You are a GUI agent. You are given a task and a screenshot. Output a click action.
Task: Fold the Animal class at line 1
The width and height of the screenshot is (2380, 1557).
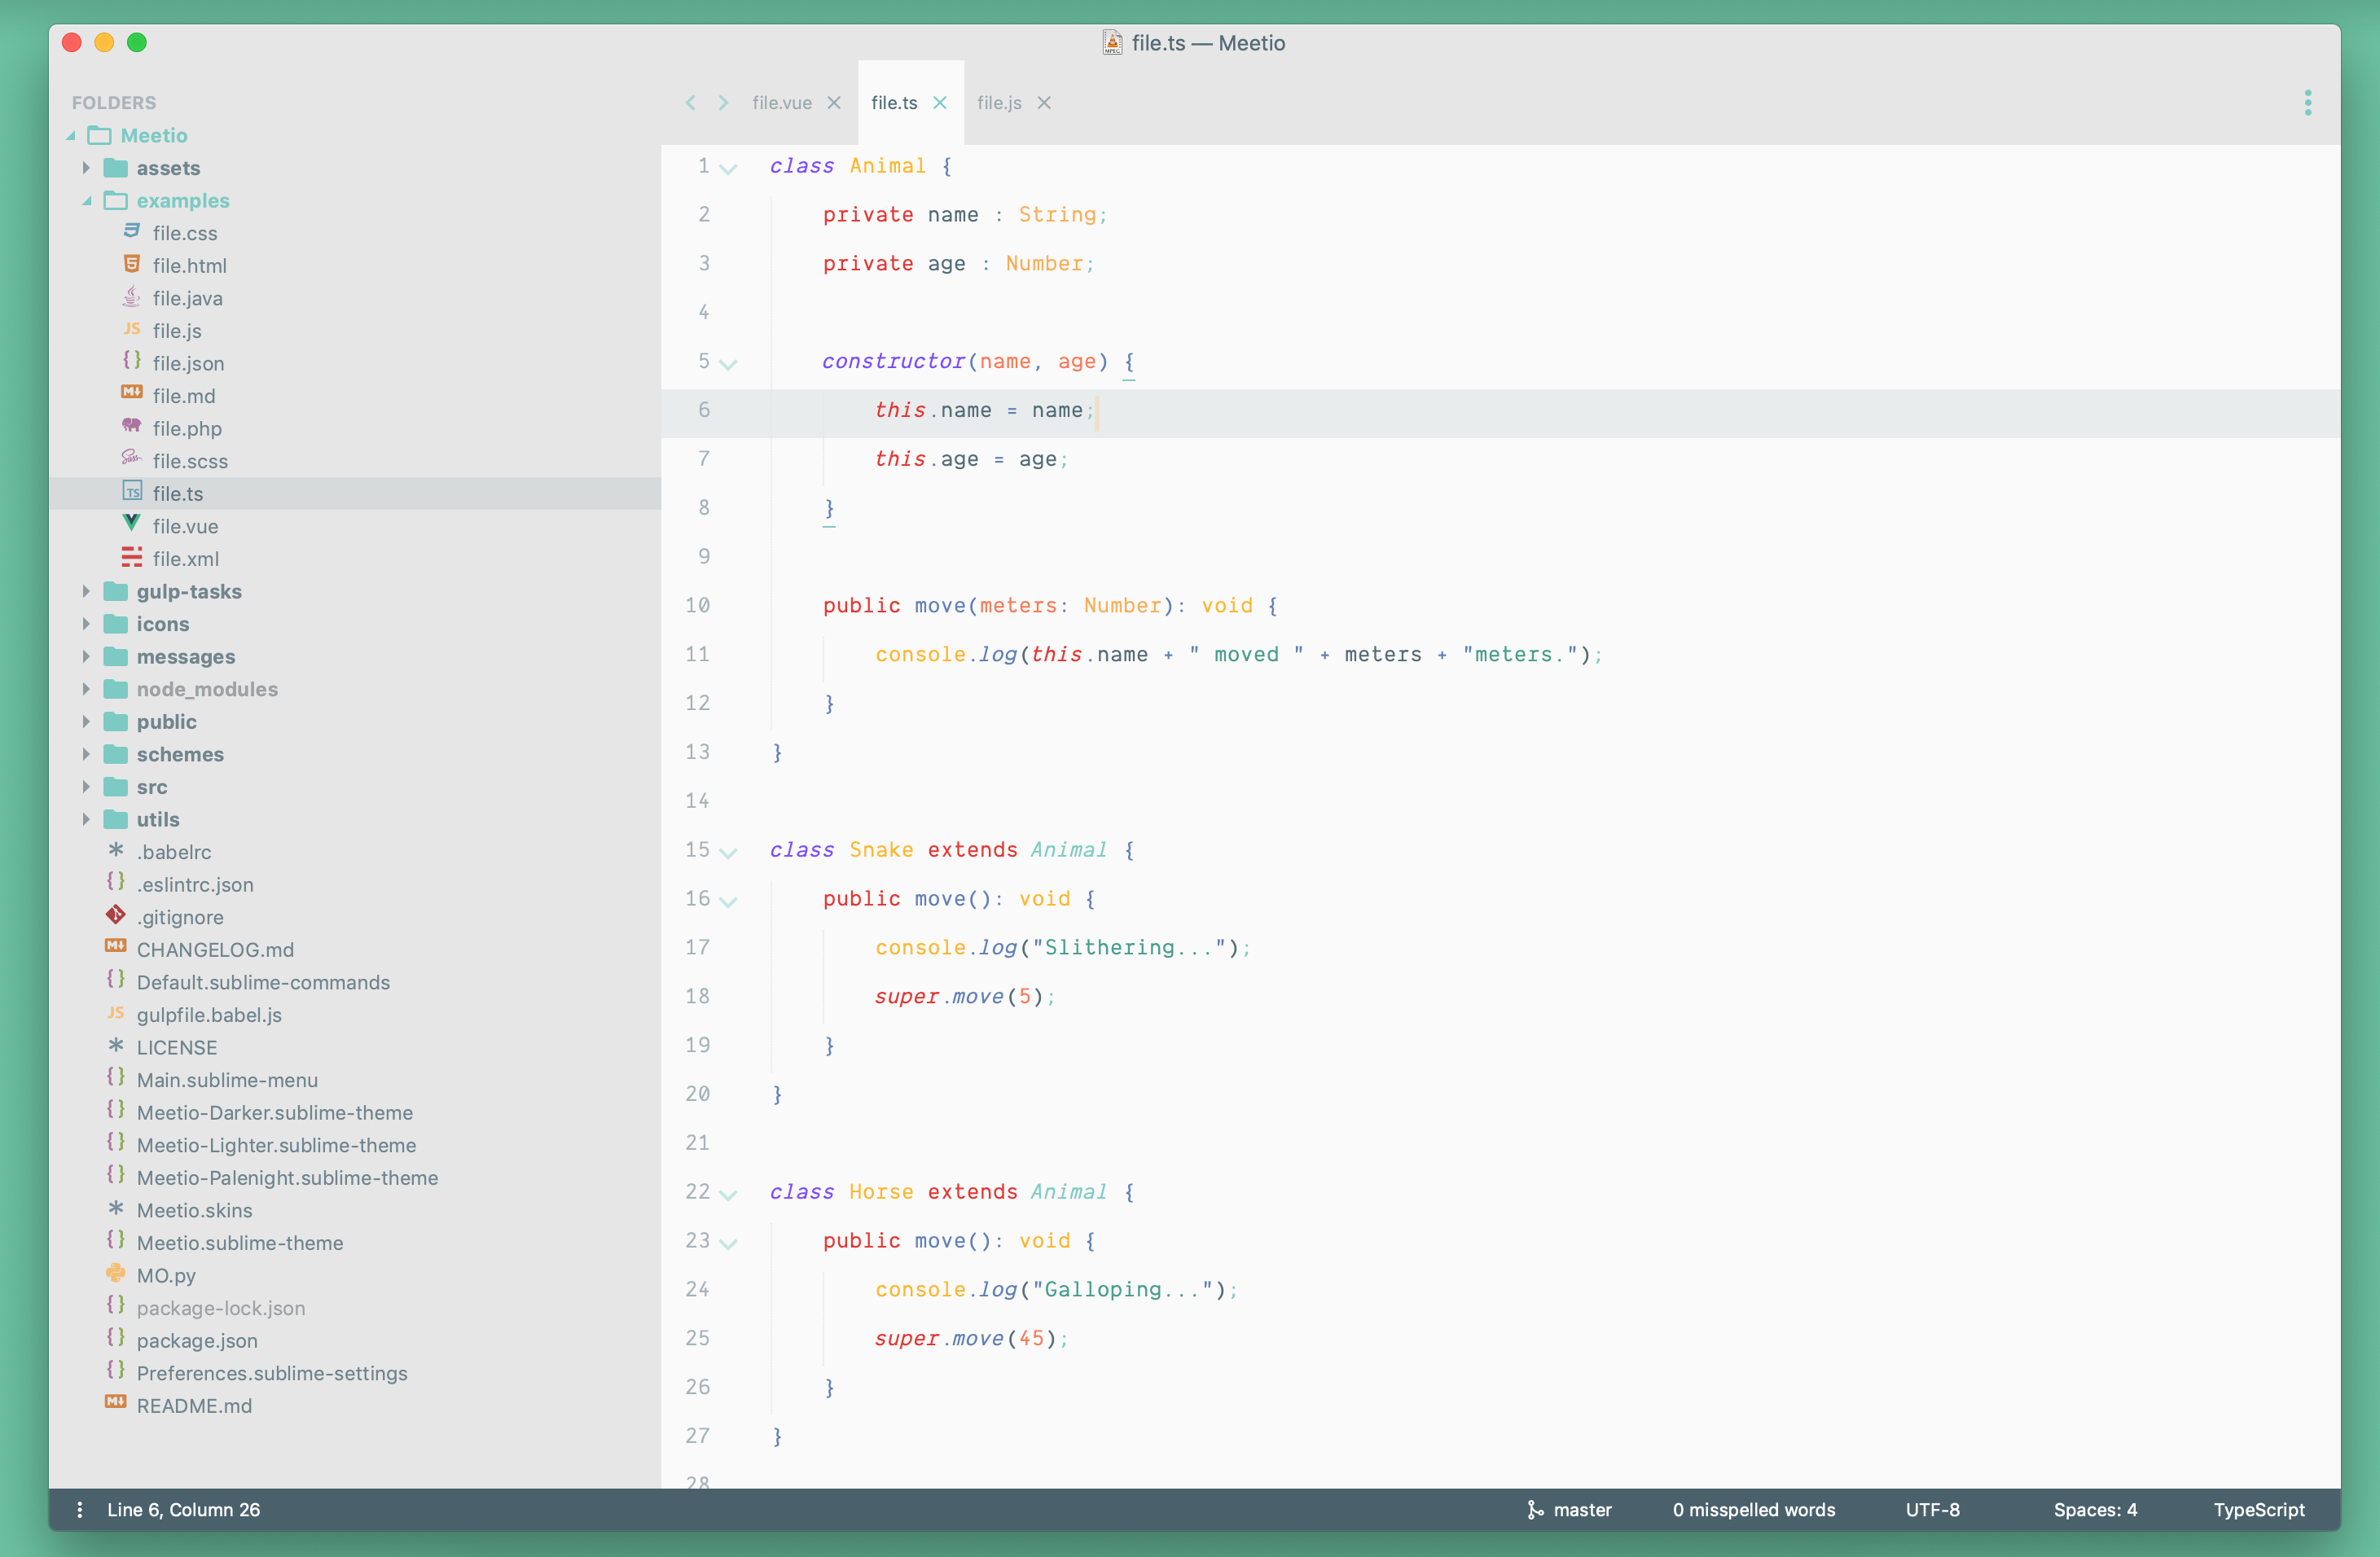coord(729,168)
